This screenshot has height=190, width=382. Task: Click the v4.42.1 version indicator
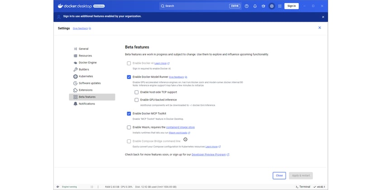321,187
